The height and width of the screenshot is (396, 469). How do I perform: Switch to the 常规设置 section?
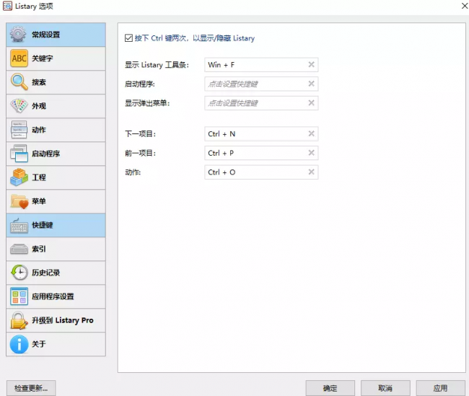(x=56, y=35)
